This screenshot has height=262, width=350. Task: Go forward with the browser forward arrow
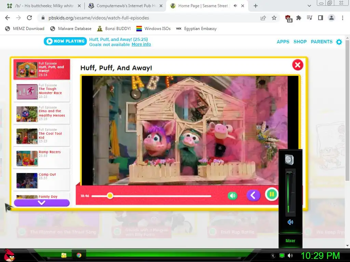point(18,18)
